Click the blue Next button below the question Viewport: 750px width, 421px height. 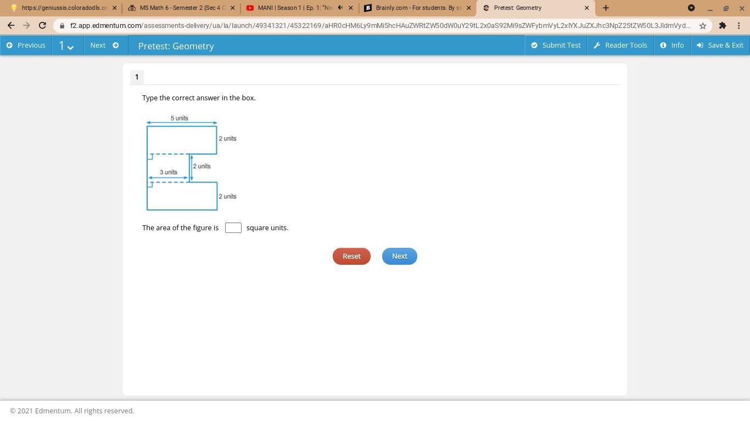[x=399, y=256]
